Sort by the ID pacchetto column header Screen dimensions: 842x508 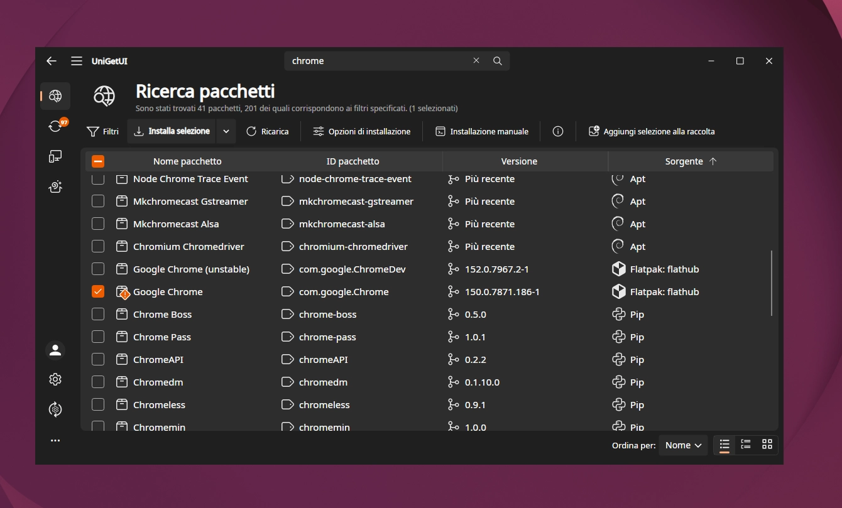pos(353,161)
